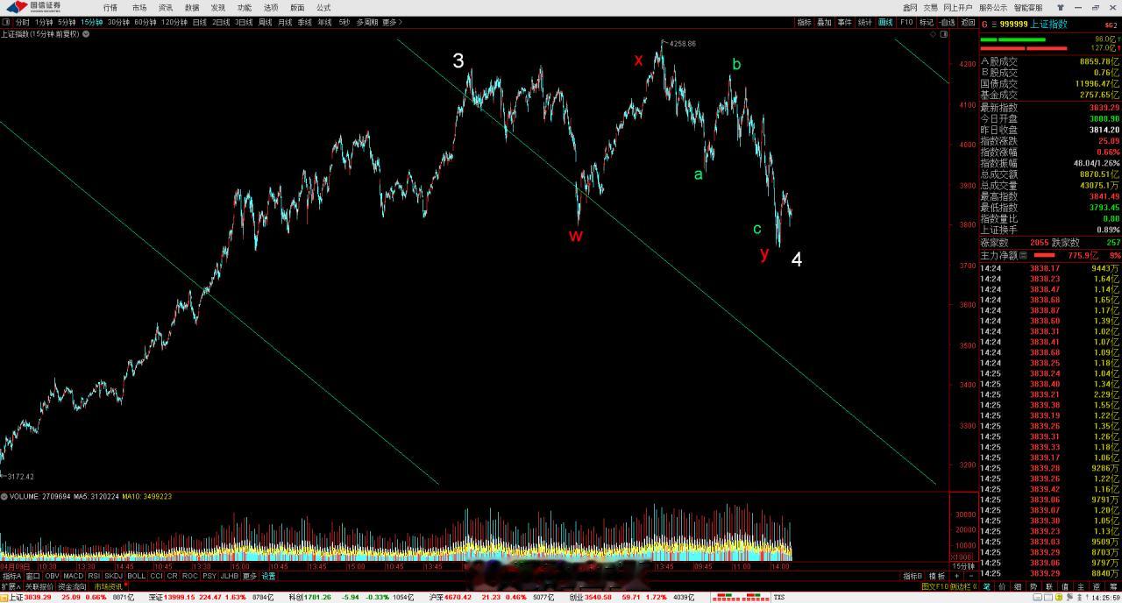Open the dropdown arrow beside 上证指数(15分钟 前复权)

tap(85, 34)
